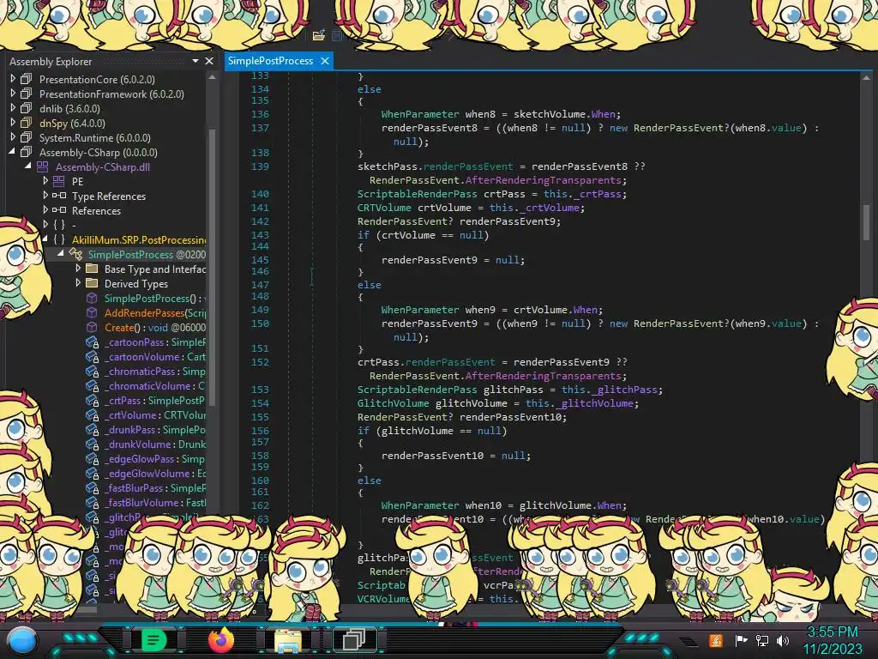Viewport: 878px width, 659px height.
Task: Open the Assembly Explorer window position dropdown
Action: click(x=195, y=61)
